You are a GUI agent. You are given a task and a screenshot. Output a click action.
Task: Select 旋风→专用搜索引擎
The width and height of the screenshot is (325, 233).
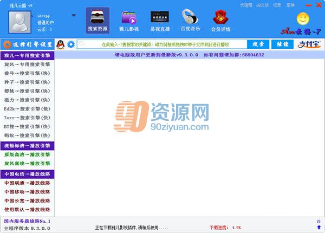28,64
